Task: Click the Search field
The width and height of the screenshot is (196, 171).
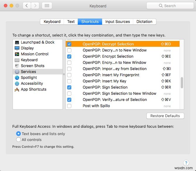Action: 170,6
